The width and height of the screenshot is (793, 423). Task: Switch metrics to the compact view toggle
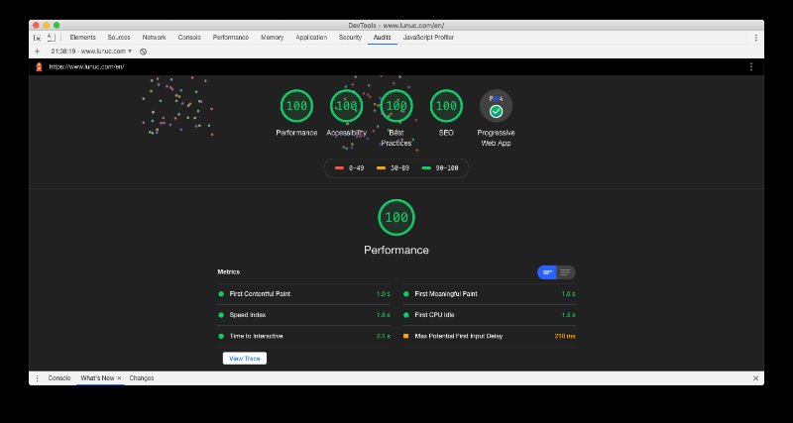coord(547,272)
